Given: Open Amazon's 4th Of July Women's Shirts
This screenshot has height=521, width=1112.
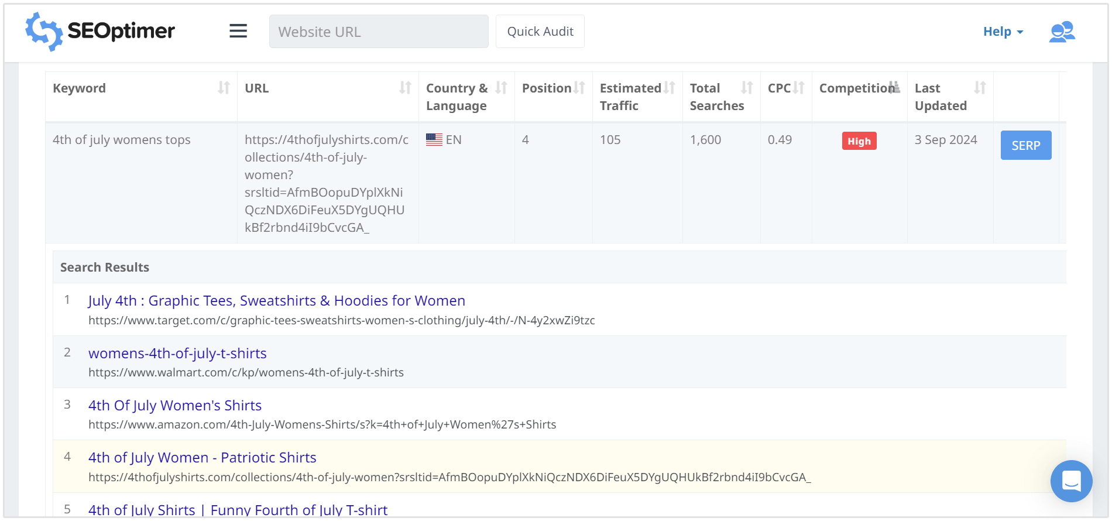Looking at the screenshot, I should click(174, 405).
